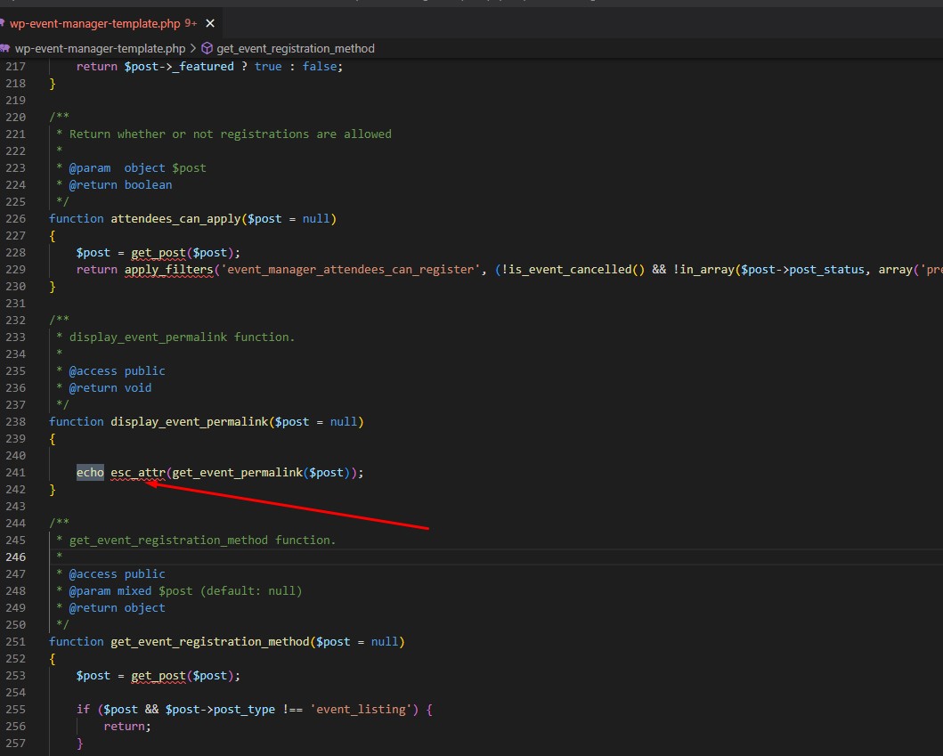Click function name 'attendees_can_apply' on line 226

(x=175, y=219)
